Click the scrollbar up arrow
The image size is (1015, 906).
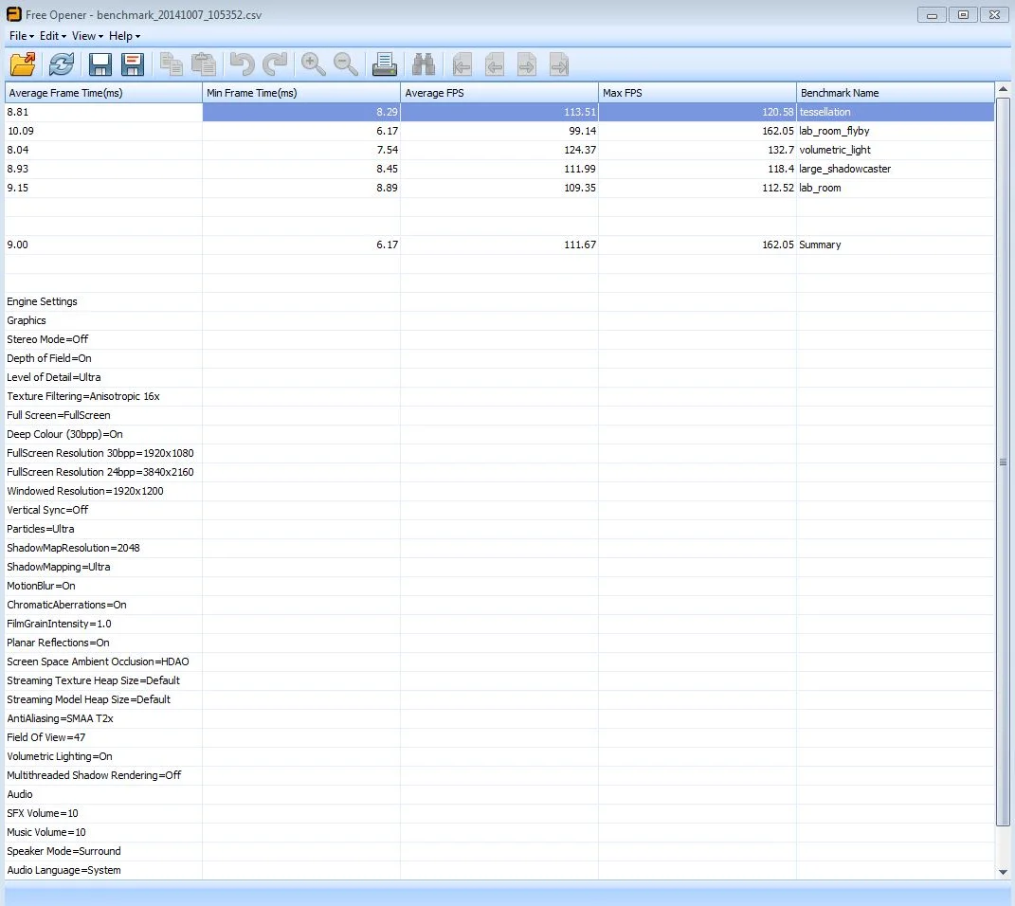click(1003, 89)
